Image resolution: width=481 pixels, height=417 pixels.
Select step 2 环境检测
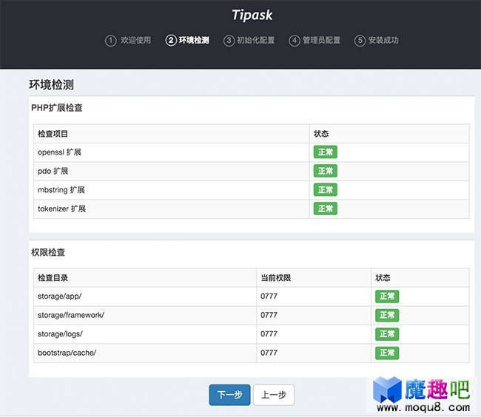pos(187,41)
